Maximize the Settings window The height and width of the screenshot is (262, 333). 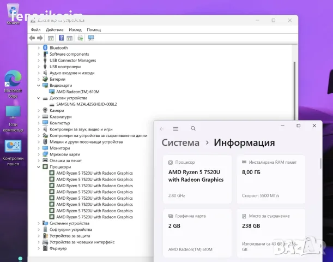[298, 126]
